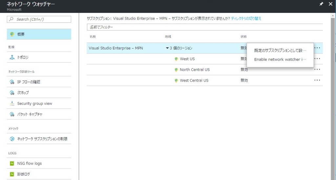Screen dimensions: 336x180
Task: Click the 地域 column header
Action: point(168,37)
